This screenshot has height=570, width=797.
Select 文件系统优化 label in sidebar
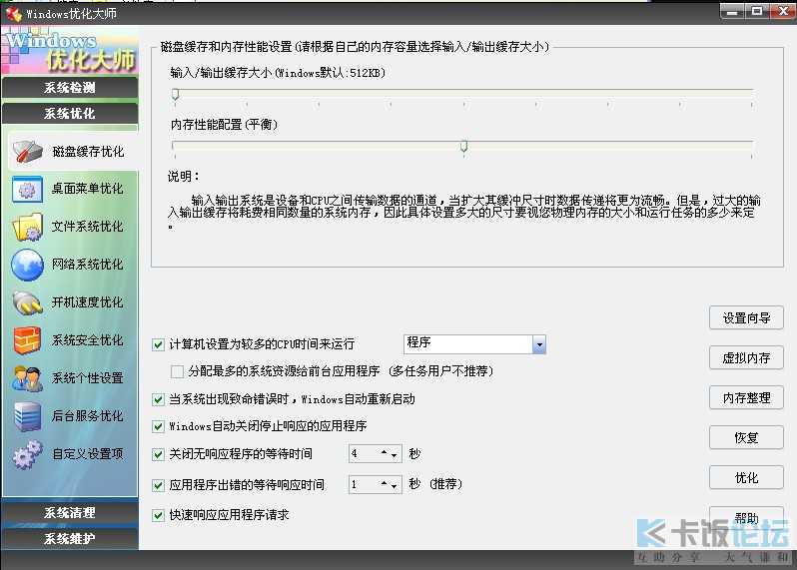tap(88, 227)
